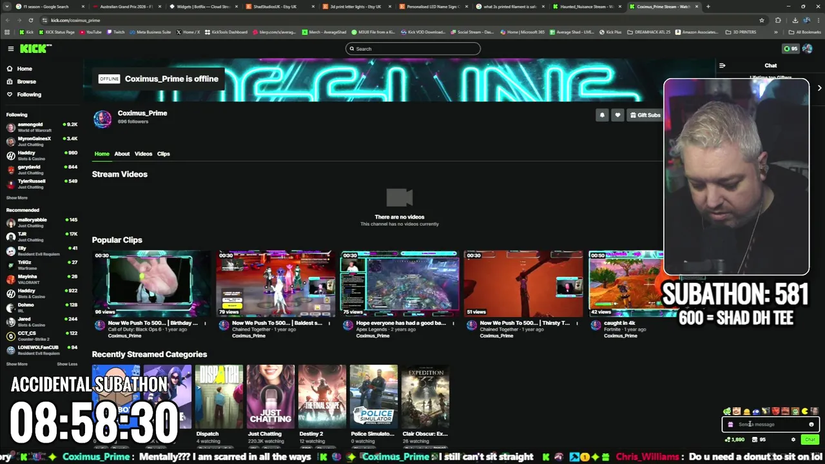Open the All Bookmarks folder
The height and width of the screenshot is (464, 825).
[x=805, y=32]
